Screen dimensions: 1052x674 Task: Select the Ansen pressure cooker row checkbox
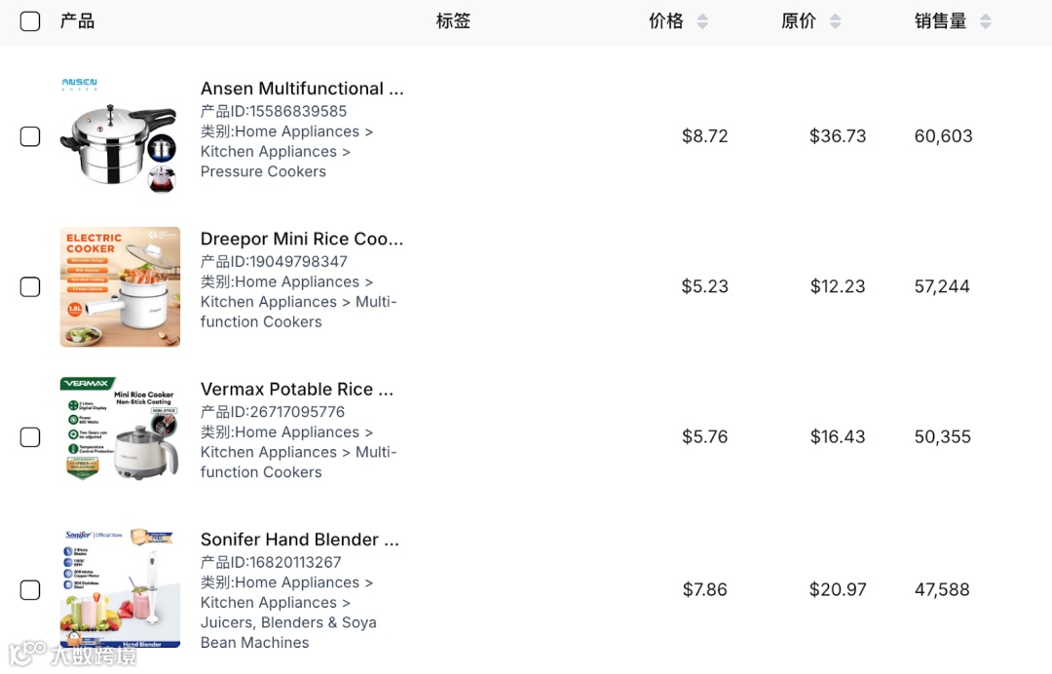[30, 136]
